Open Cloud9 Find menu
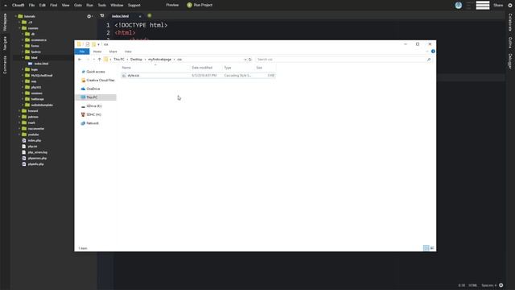Viewport: 515px width, 290px height. click(x=54, y=6)
